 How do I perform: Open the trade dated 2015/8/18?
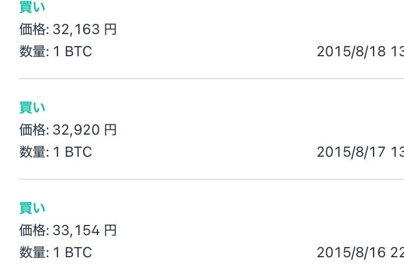point(212,39)
